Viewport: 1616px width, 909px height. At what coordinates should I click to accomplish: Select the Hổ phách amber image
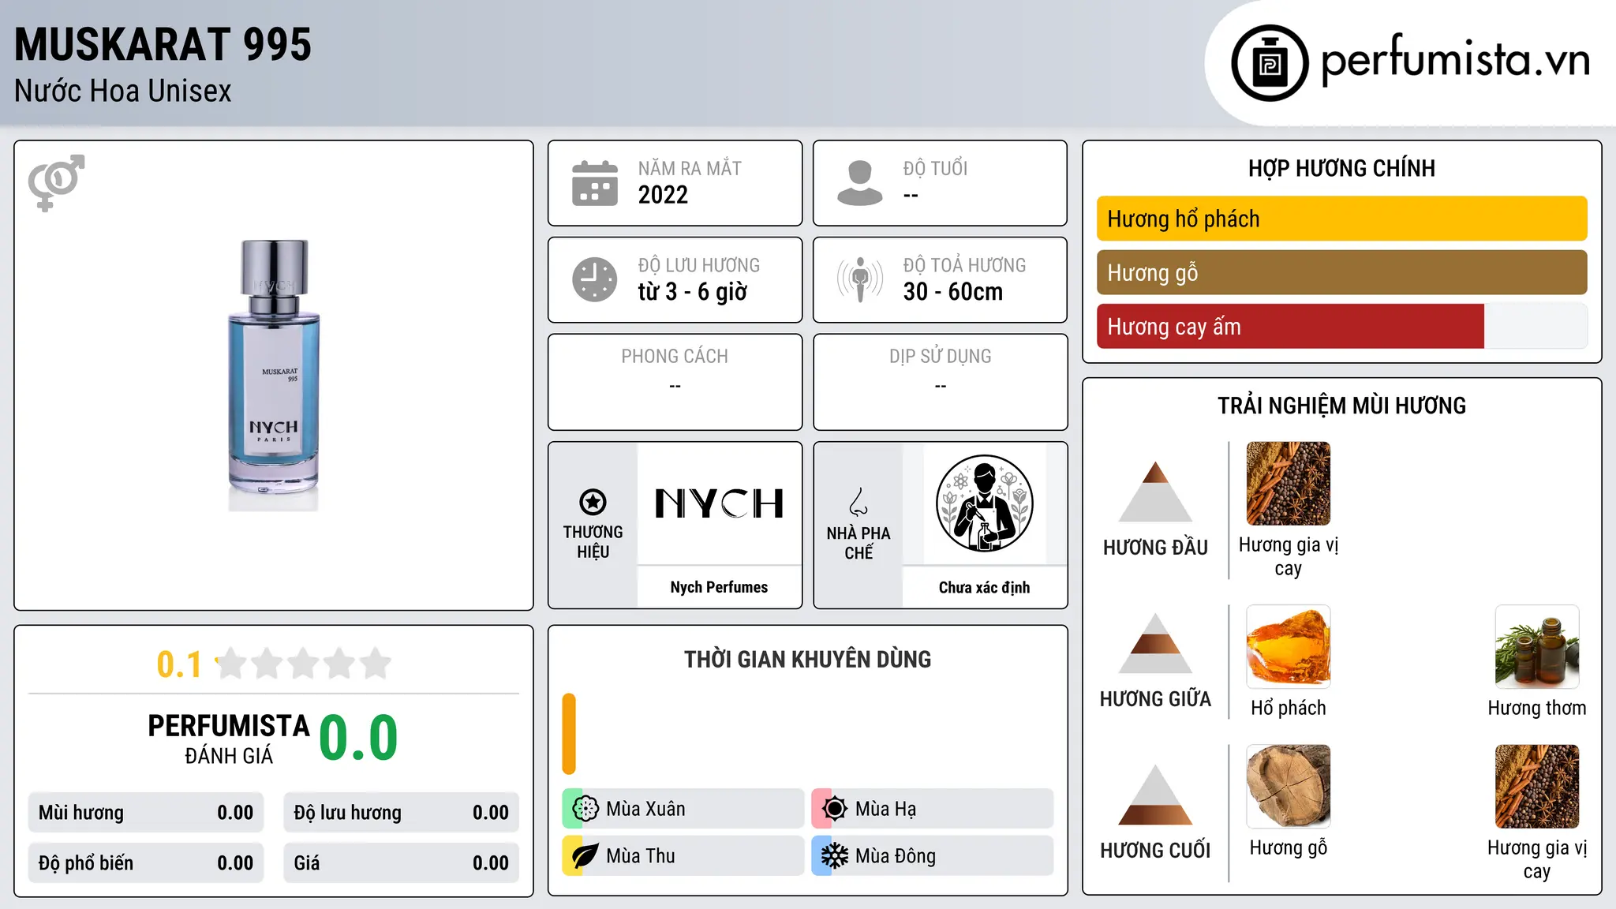coord(1288,647)
